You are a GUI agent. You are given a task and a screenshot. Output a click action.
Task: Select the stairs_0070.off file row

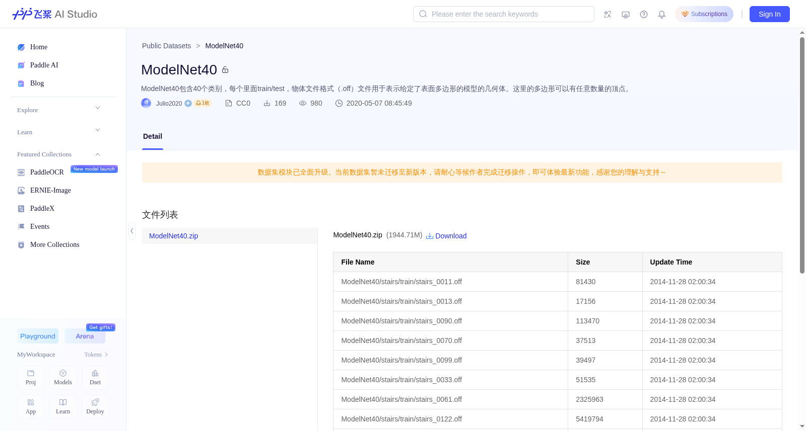558,340
